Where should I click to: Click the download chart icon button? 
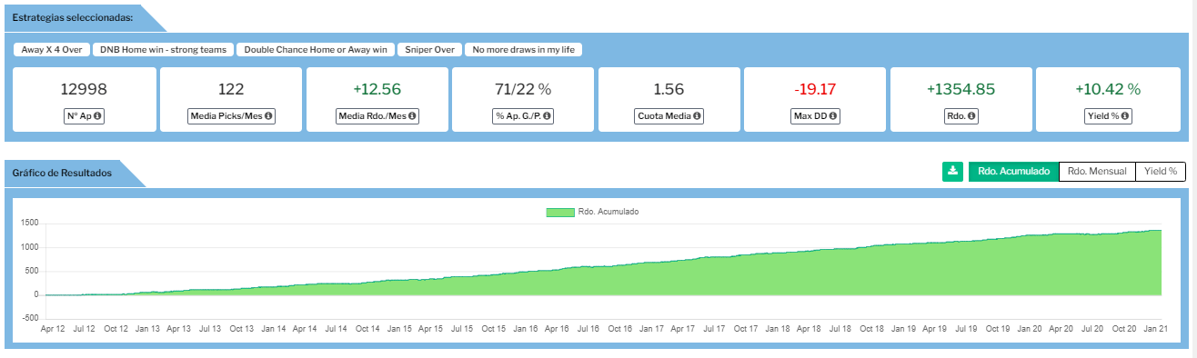click(x=952, y=171)
